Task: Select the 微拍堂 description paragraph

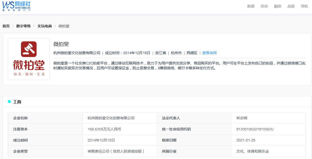Action: pyautogui.click(x=180, y=66)
